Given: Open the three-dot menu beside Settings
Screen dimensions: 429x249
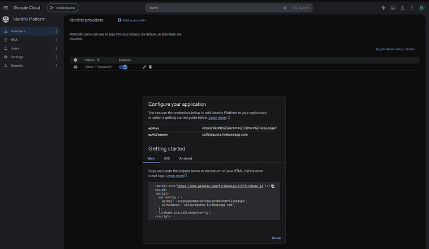Looking at the screenshot, I should [56, 57].
